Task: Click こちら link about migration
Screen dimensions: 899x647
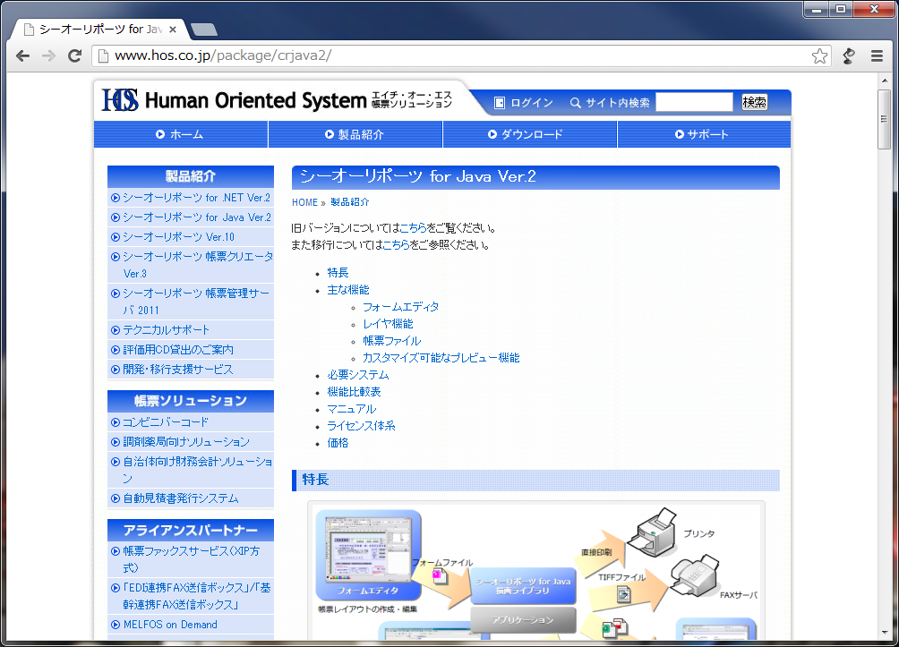Action: 396,245
